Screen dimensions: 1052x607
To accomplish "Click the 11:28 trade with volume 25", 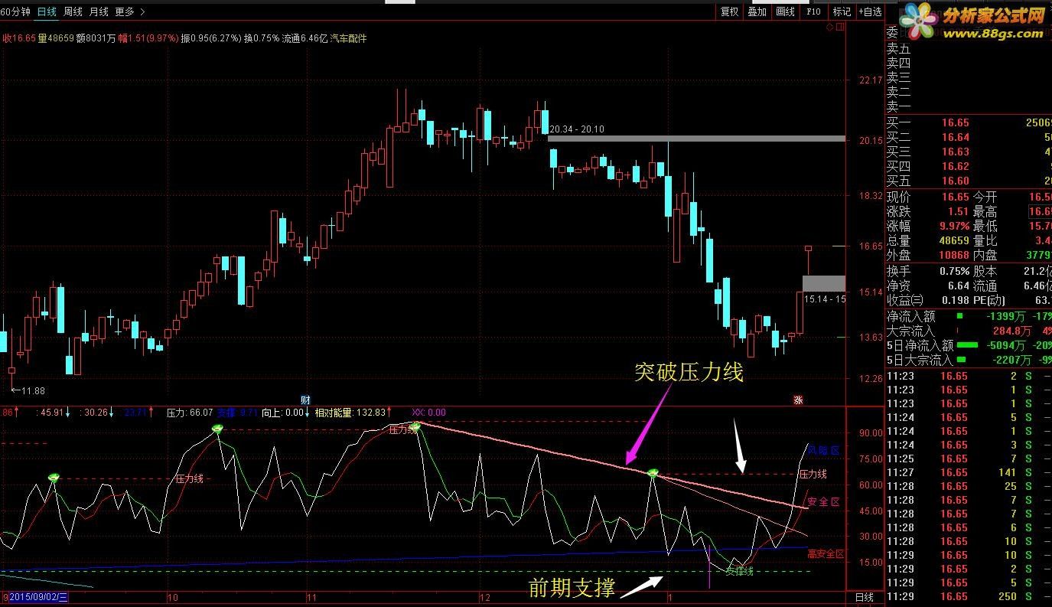I will point(969,487).
